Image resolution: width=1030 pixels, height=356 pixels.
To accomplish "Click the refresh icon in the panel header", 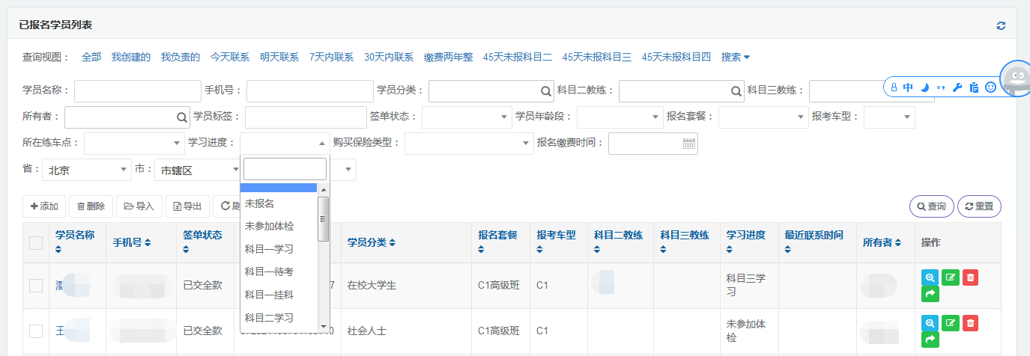I will (x=1001, y=26).
